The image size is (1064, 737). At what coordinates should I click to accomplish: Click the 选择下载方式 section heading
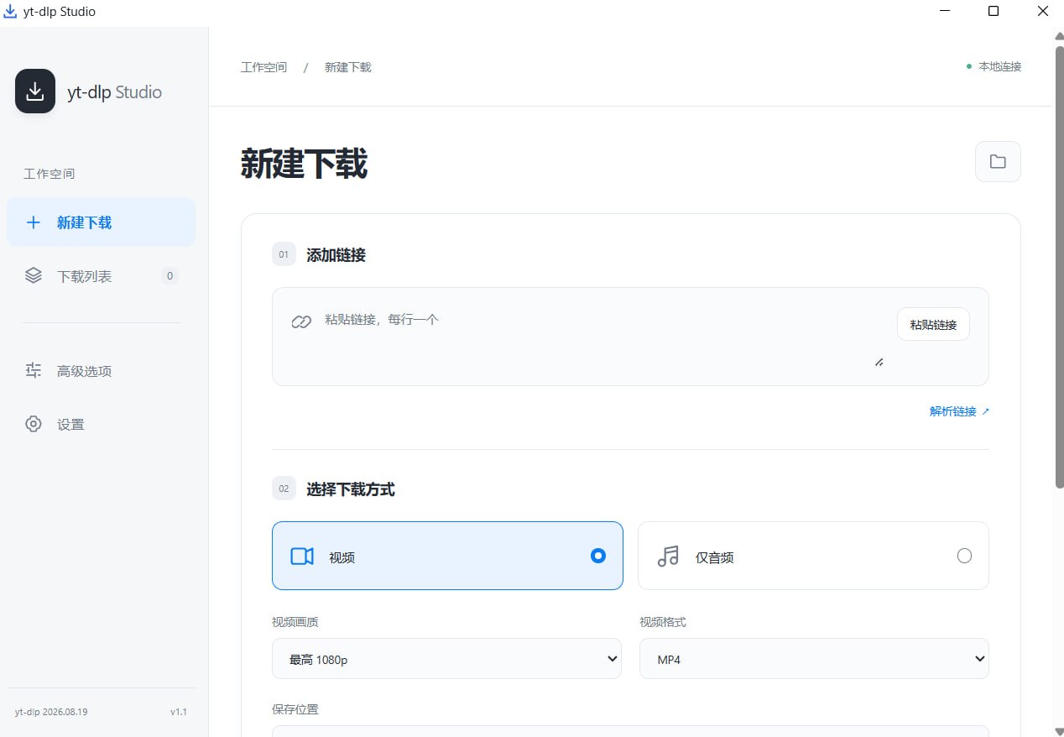351,489
